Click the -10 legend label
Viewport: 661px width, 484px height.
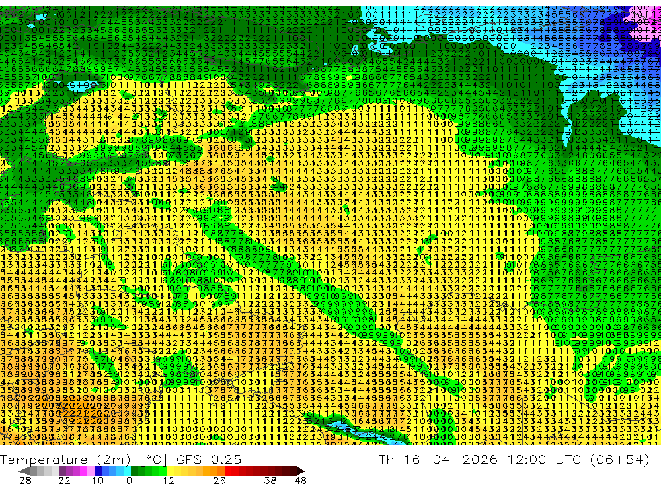click(93, 480)
